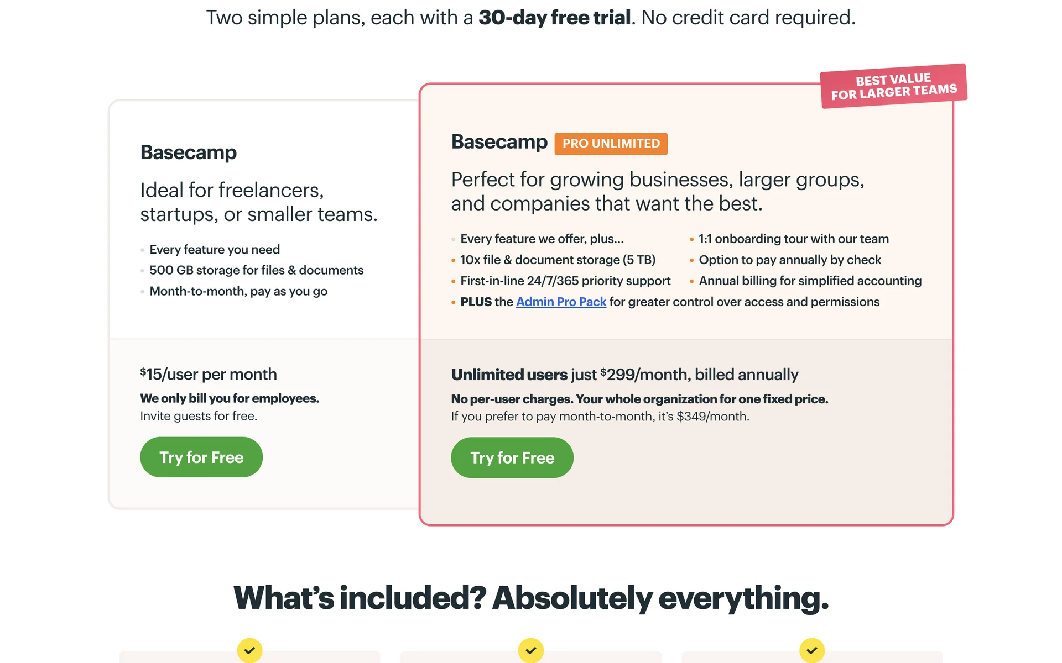The image size is (1062, 663).
Task: Click the First-in-line 24/7/365 priority support bullet
Action: 565,281
